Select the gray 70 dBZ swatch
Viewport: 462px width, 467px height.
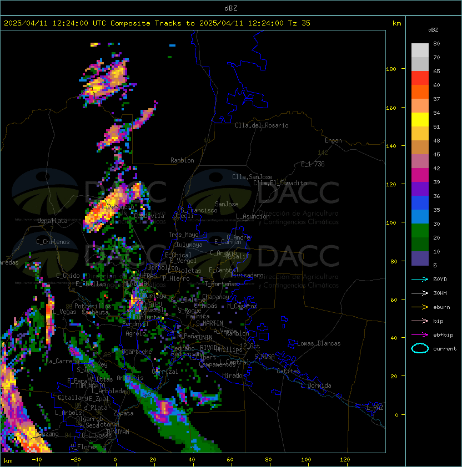click(420, 64)
